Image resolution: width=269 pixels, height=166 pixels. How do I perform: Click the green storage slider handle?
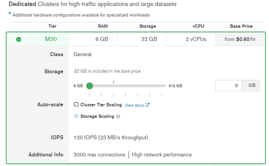click(x=89, y=86)
